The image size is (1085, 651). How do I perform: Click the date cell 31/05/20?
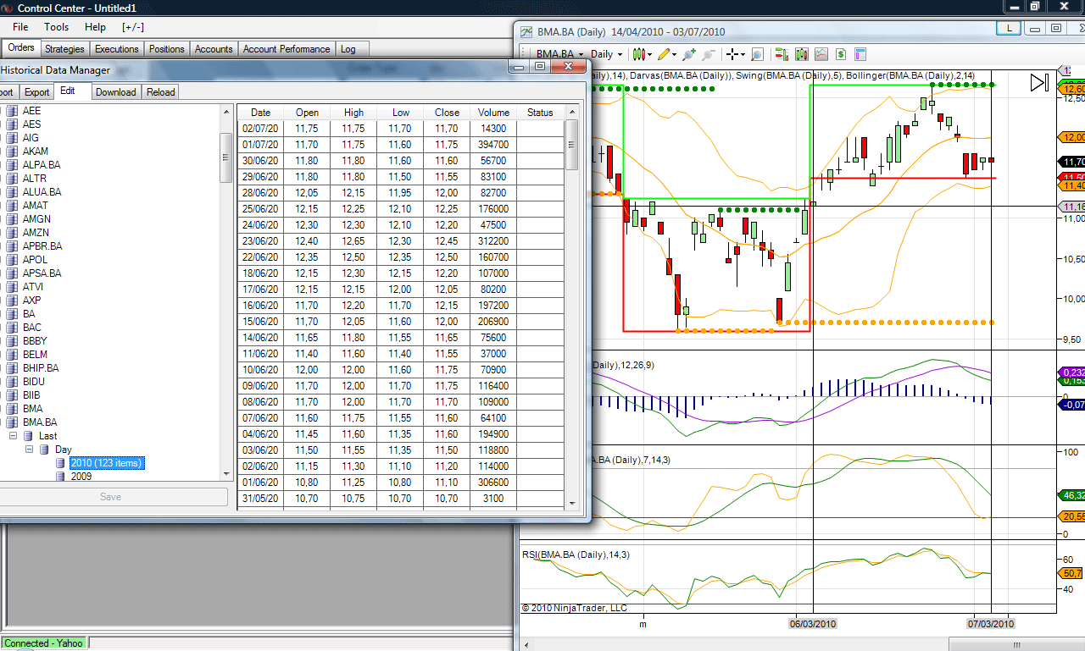click(260, 499)
